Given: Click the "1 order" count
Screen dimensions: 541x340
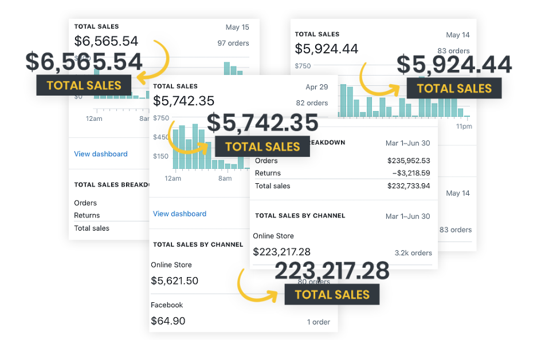Looking at the screenshot, I should [319, 322].
